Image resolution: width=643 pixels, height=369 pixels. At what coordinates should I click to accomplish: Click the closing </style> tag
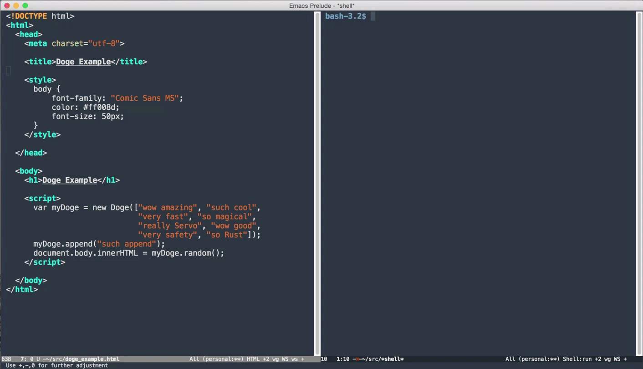point(42,134)
